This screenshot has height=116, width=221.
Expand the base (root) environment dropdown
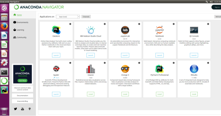point(68,17)
